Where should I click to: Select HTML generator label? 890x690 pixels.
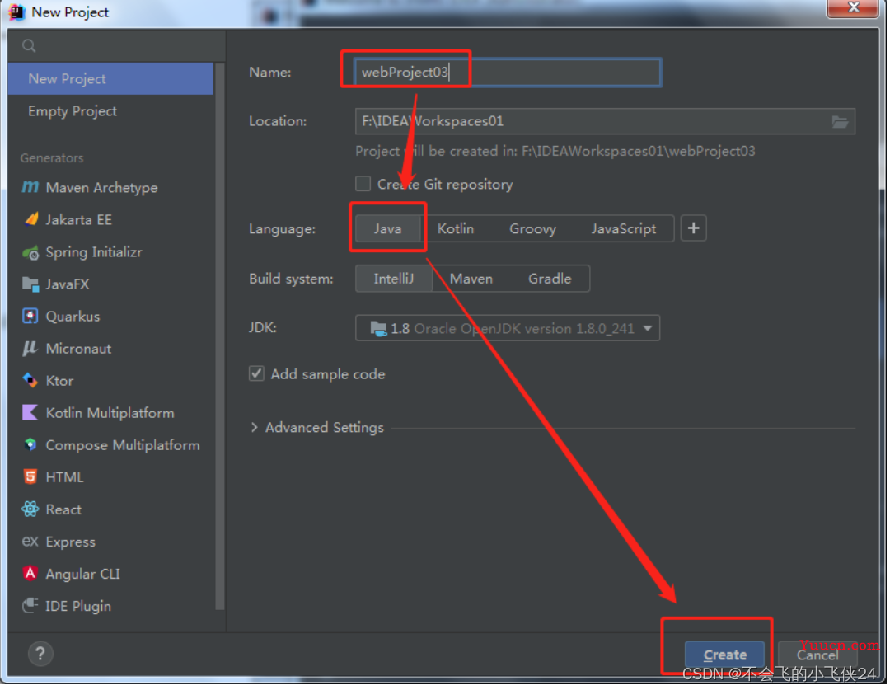point(64,477)
